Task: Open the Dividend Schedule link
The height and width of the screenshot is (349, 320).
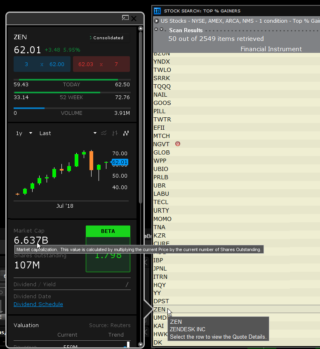Action: point(38,304)
